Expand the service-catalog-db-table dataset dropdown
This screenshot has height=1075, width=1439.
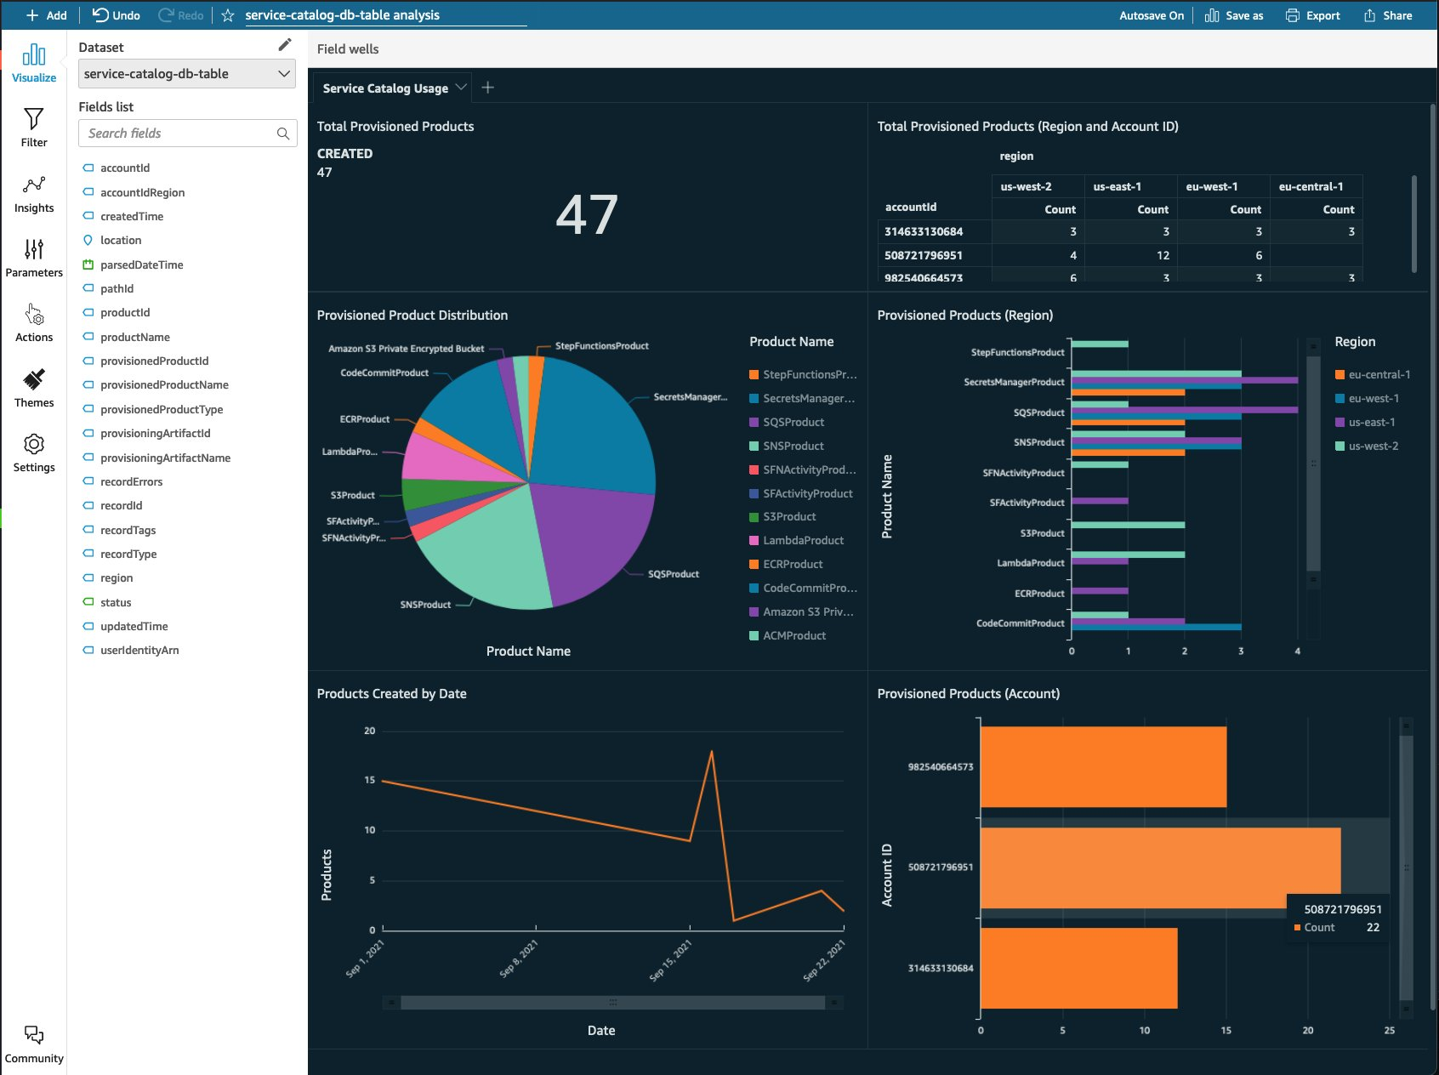pyautogui.click(x=187, y=74)
